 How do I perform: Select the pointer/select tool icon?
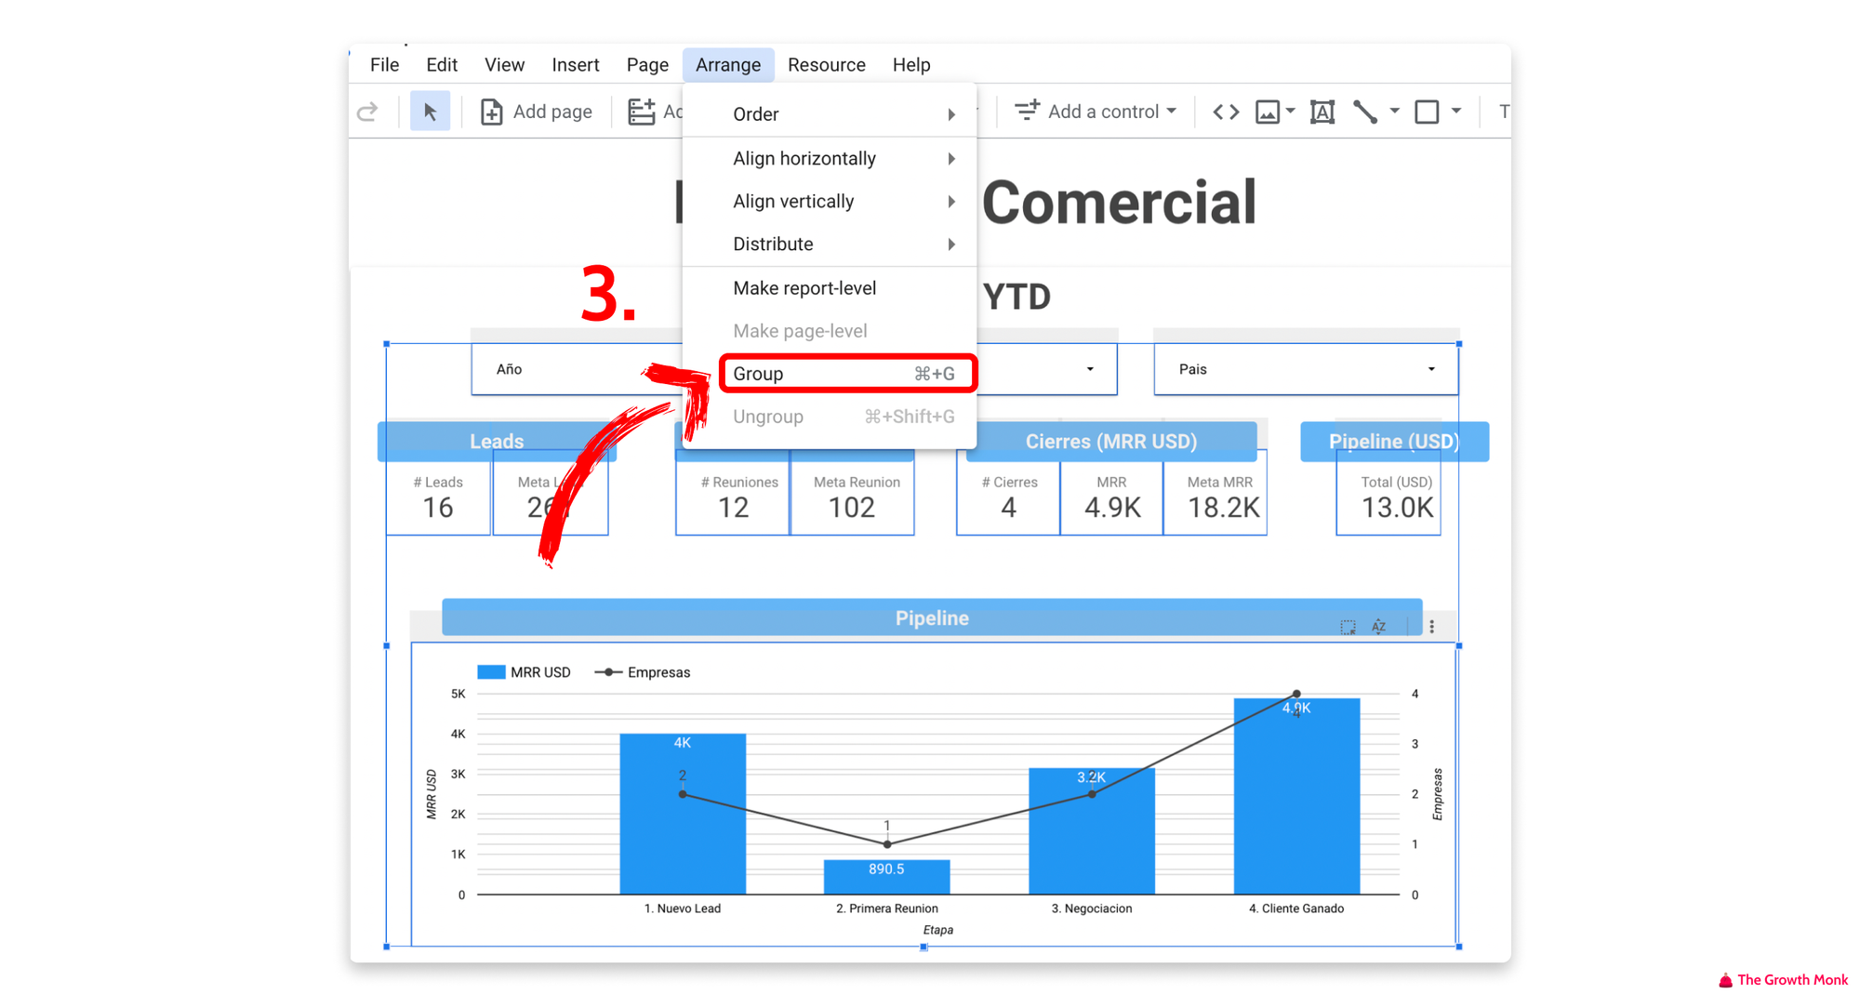point(432,113)
